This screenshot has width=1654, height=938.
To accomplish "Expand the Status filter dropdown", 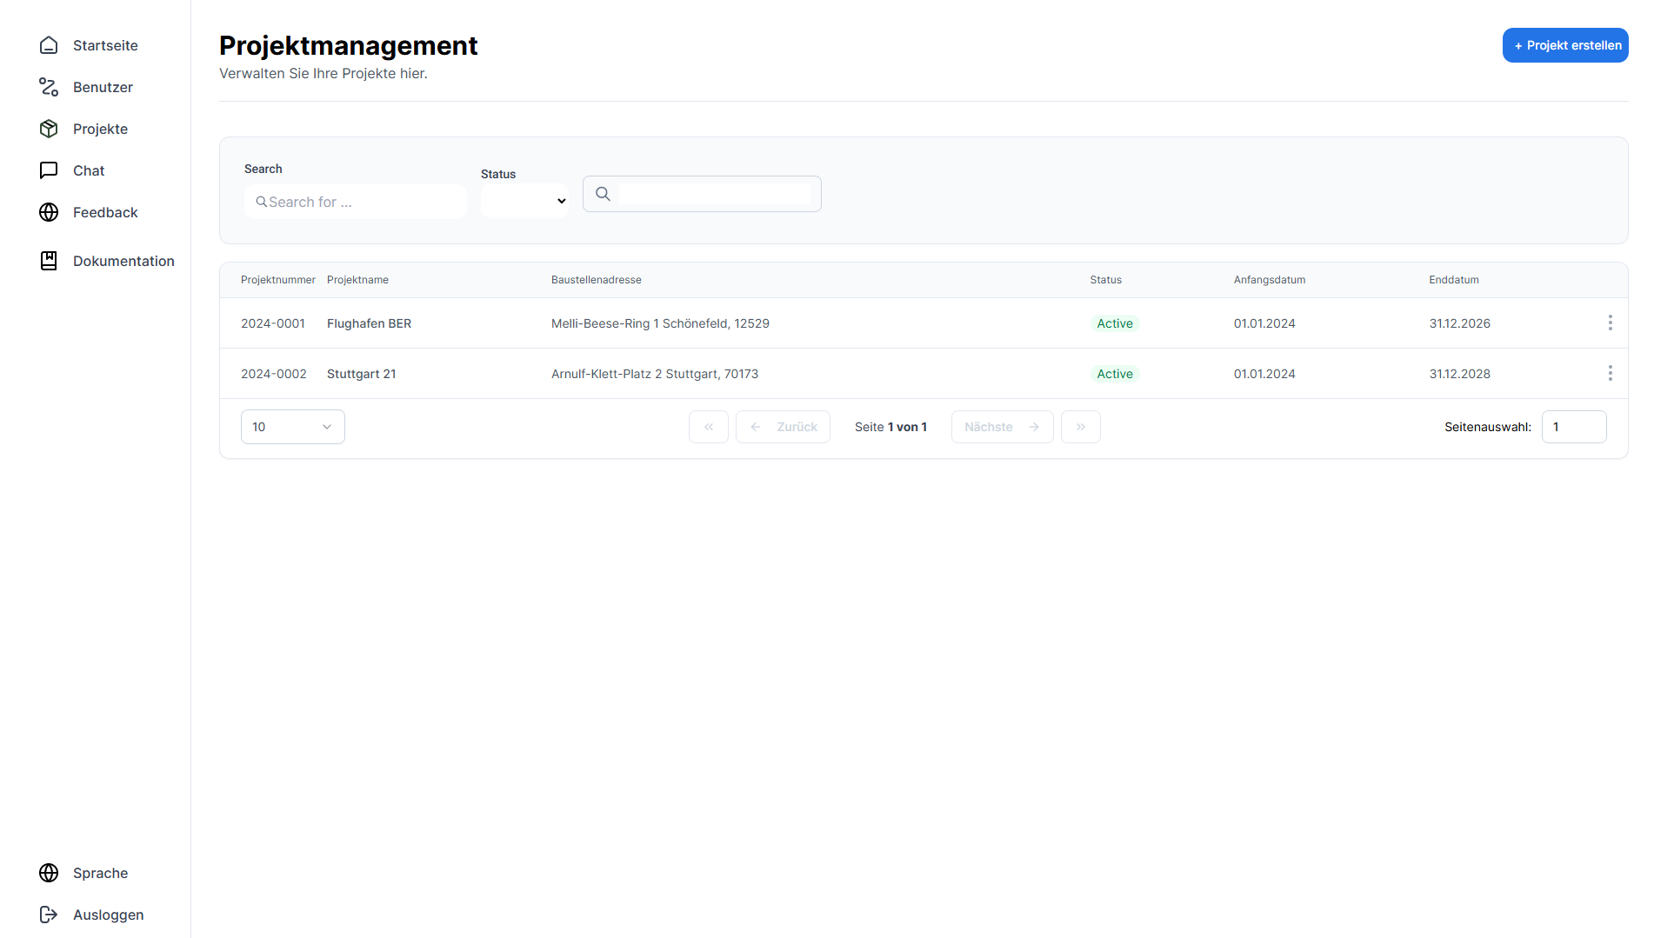I will (x=524, y=201).
